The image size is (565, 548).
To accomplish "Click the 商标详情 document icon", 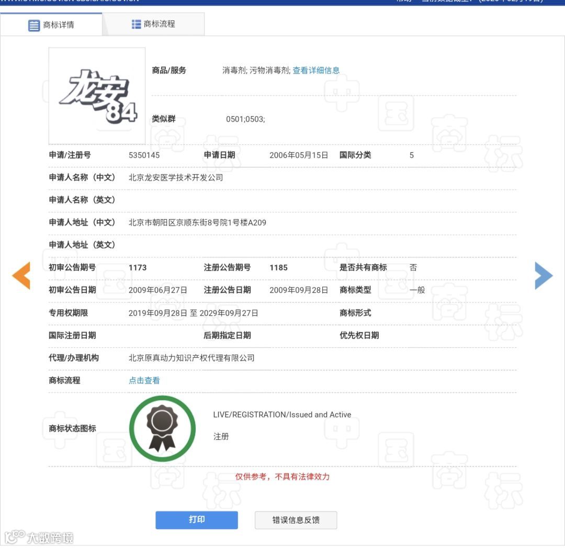I will coord(34,26).
